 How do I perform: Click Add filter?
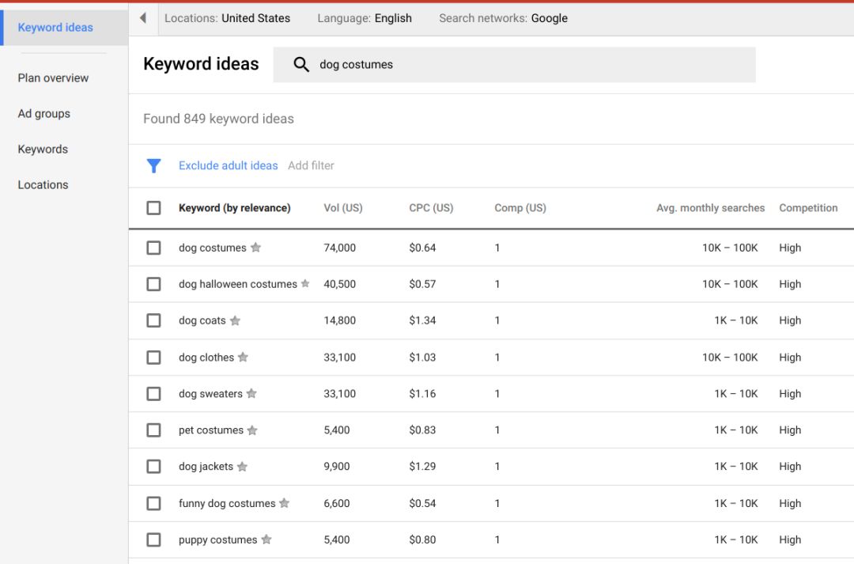point(311,165)
